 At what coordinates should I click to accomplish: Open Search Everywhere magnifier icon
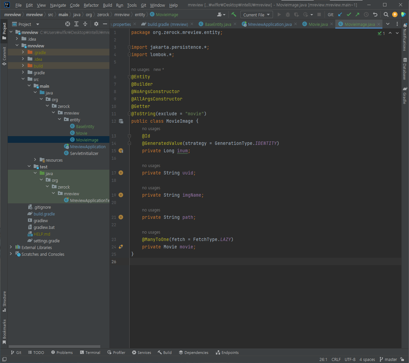point(386,14)
